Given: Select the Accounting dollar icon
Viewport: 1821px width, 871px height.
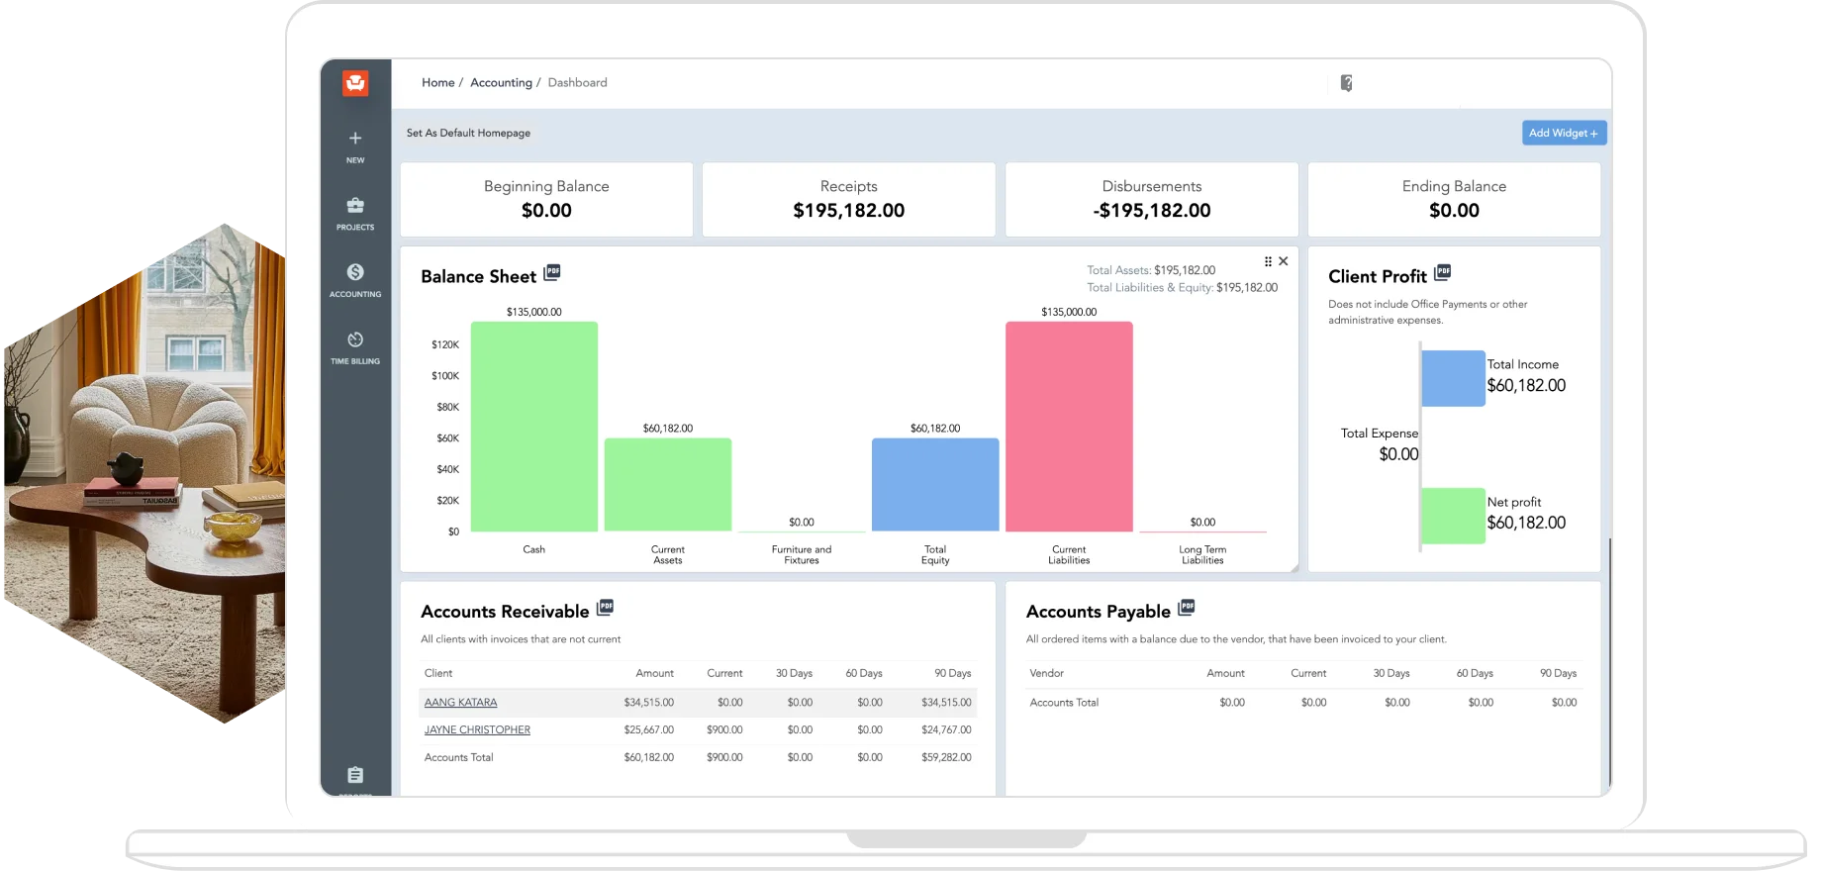Looking at the screenshot, I should (x=355, y=272).
